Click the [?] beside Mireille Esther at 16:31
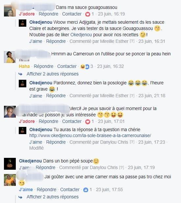181x203 pixels. [132, 41]
